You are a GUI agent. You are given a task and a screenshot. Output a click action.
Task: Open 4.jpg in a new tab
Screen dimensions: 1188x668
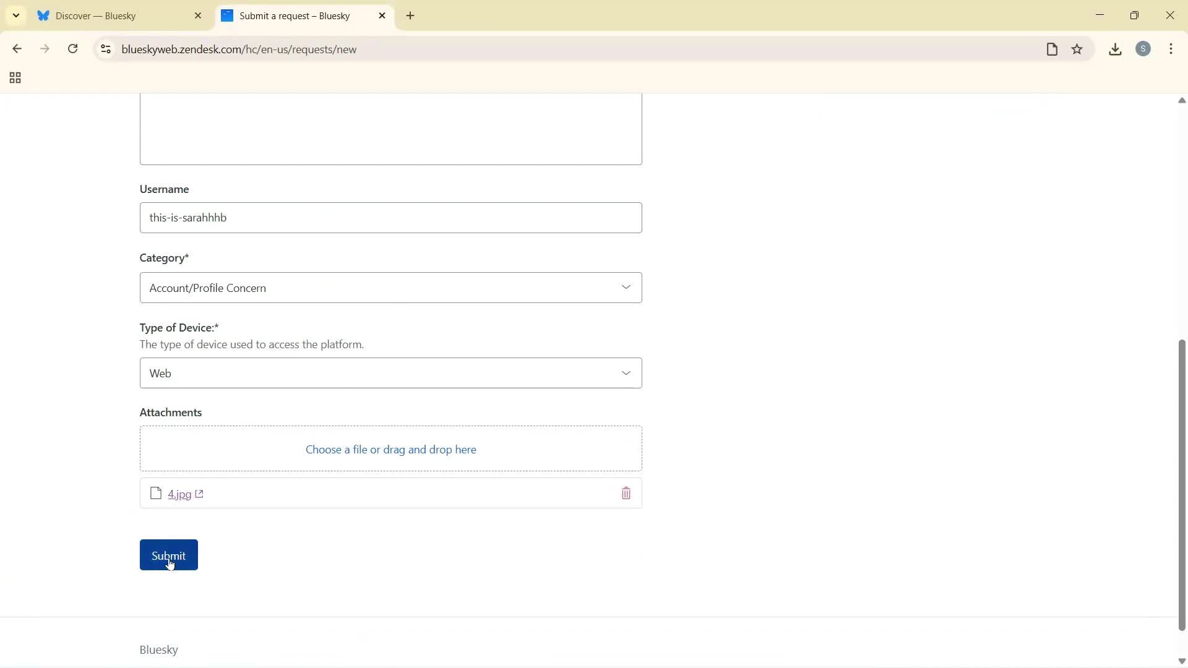click(x=199, y=494)
